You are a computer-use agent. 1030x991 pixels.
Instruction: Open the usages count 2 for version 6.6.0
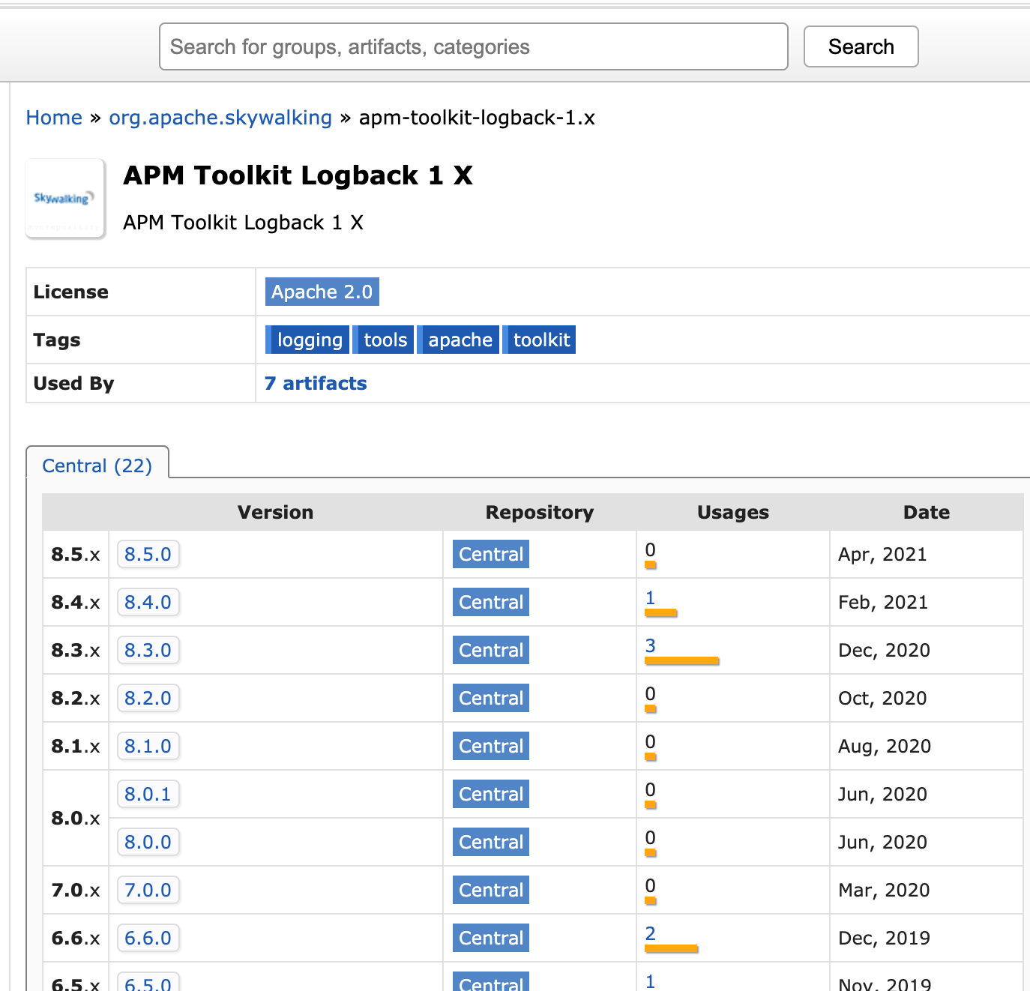(651, 933)
